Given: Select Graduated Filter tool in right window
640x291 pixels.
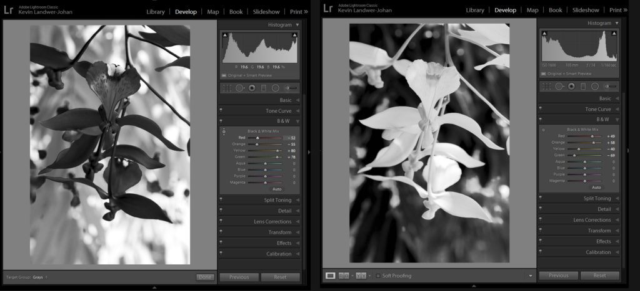Looking at the screenshot, I should (582, 87).
